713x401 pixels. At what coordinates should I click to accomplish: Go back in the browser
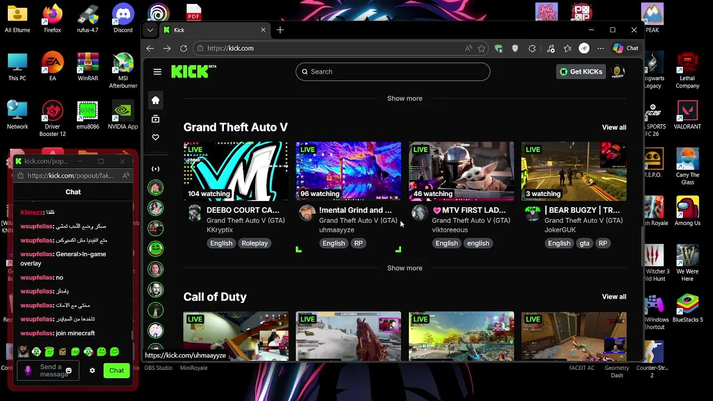pyautogui.click(x=150, y=48)
